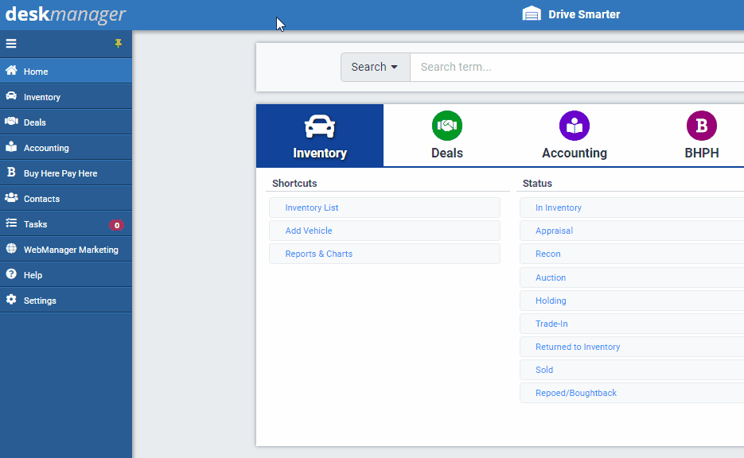744x458 pixels.
Task: Click the WebManager Marketing globe icon
Action: tap(10, 249)
